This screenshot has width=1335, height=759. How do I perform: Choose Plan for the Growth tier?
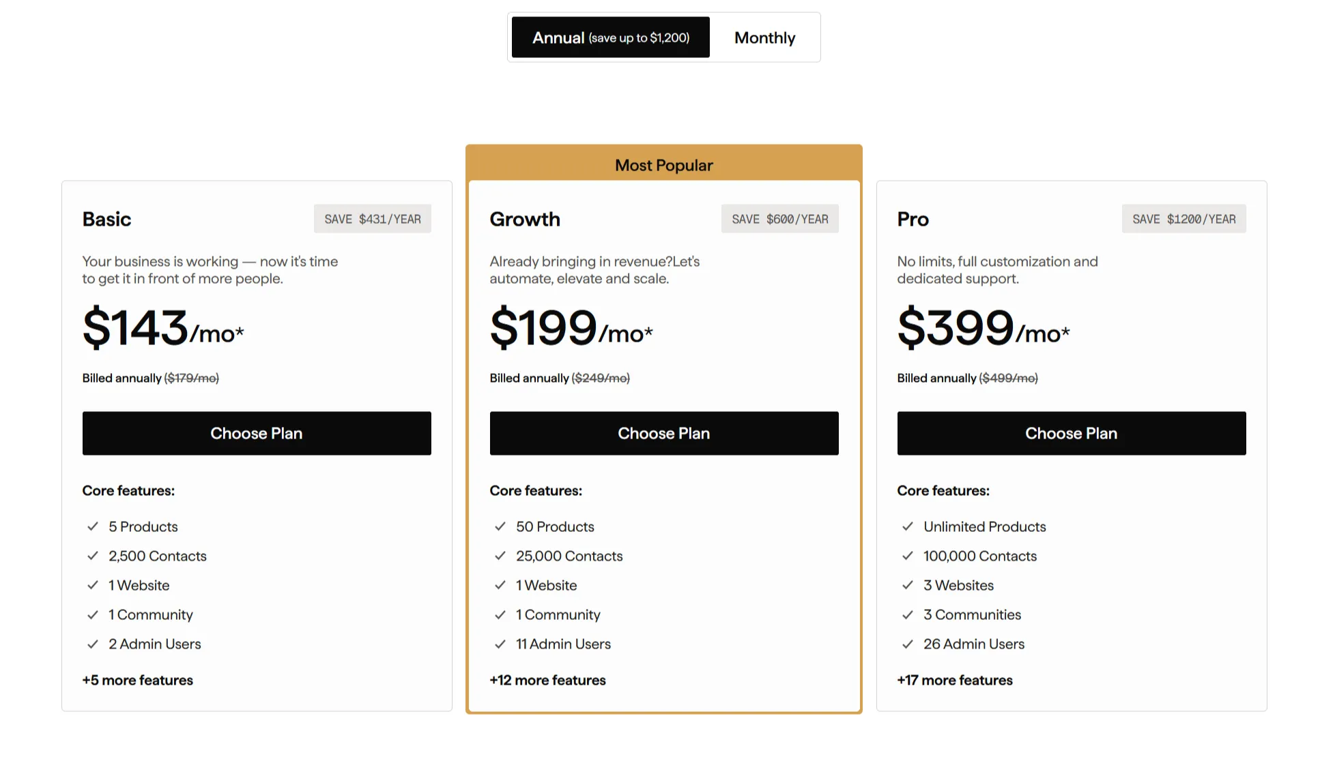(663, 433)
